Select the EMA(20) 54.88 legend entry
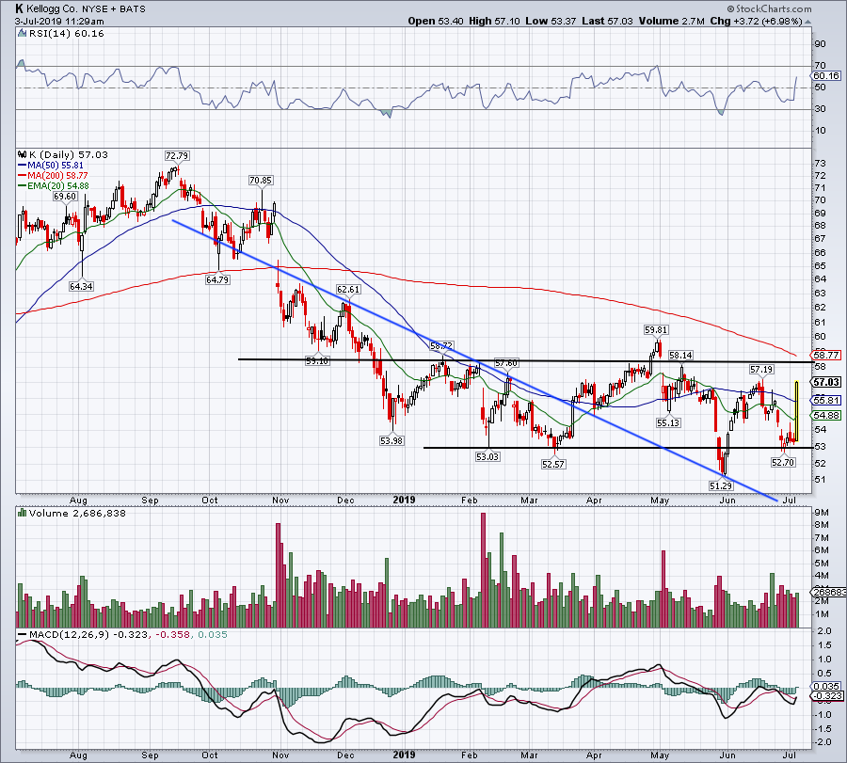 [x=54, y=185]
